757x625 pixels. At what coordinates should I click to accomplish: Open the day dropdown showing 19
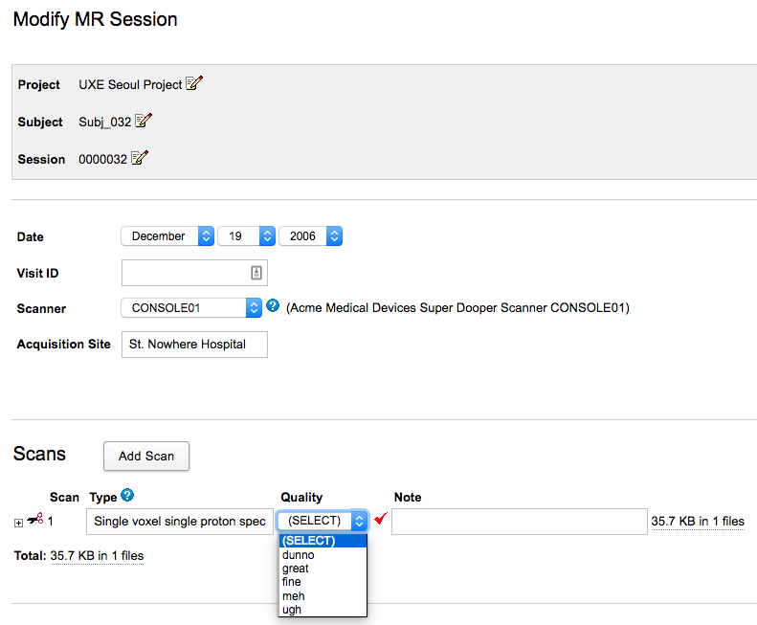246,235
